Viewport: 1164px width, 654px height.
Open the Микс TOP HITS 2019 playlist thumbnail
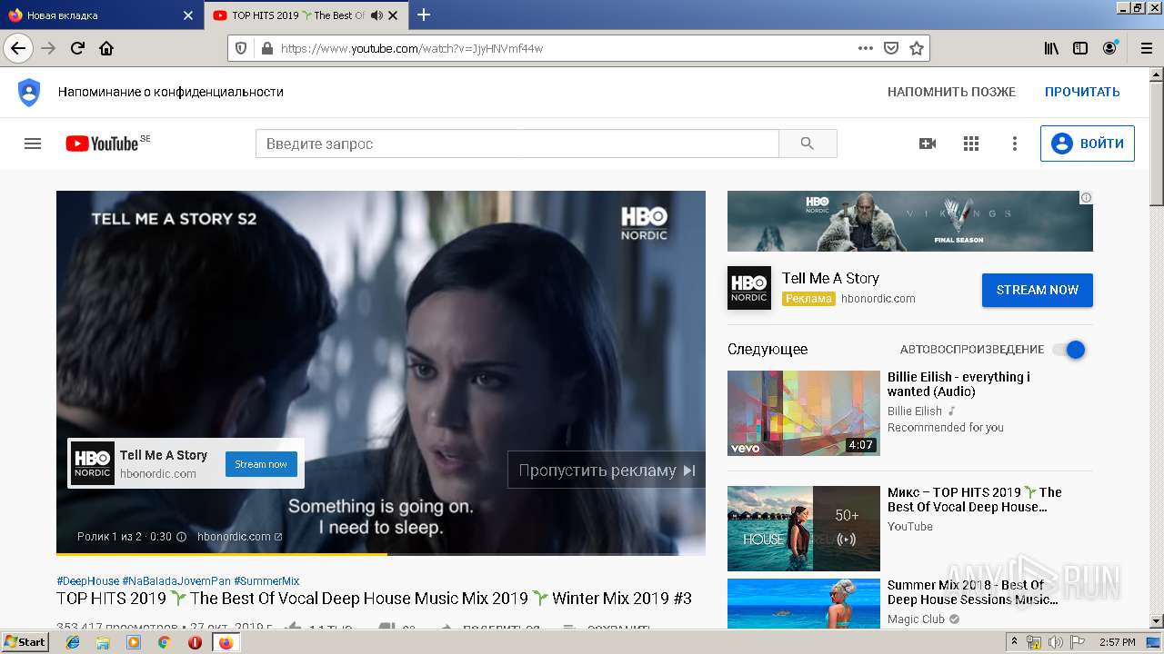(x=804, y=529)
